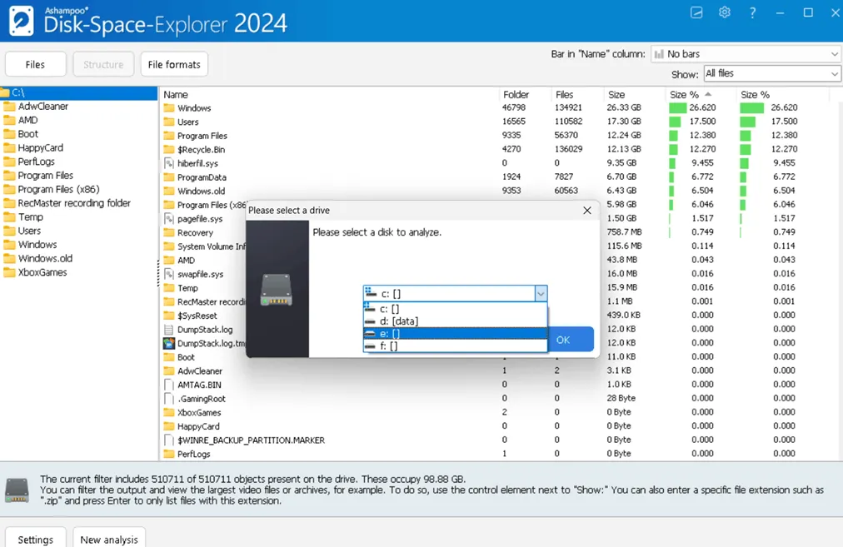This screenshot has height=547, width=843.
Task: Switch to the Files tab
Action: pyautogui.click(x=35, y=65)
